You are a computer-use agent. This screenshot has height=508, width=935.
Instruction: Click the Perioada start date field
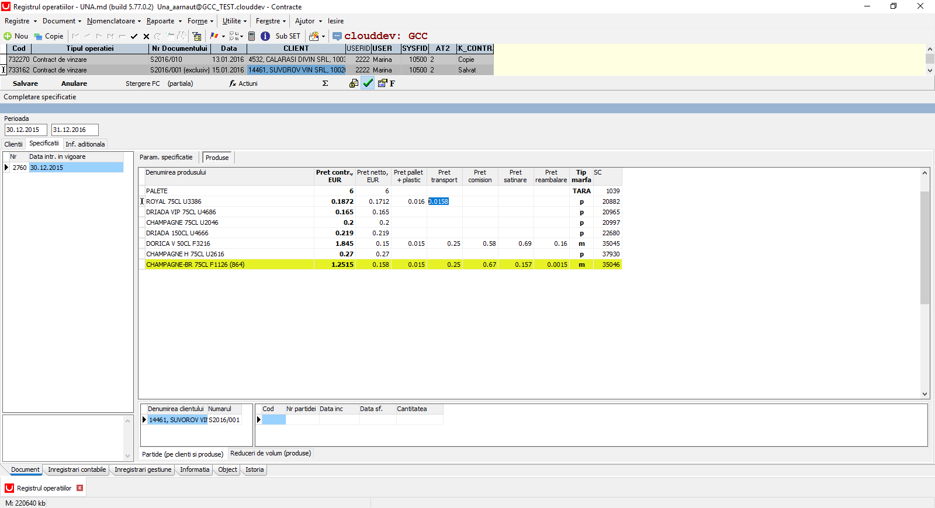tap(26, 130)
